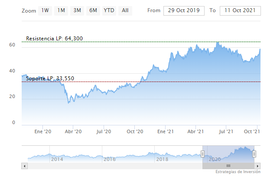The image size is (267, 177).
Task: Switch zoom to 6M
Action: point(93,10)
